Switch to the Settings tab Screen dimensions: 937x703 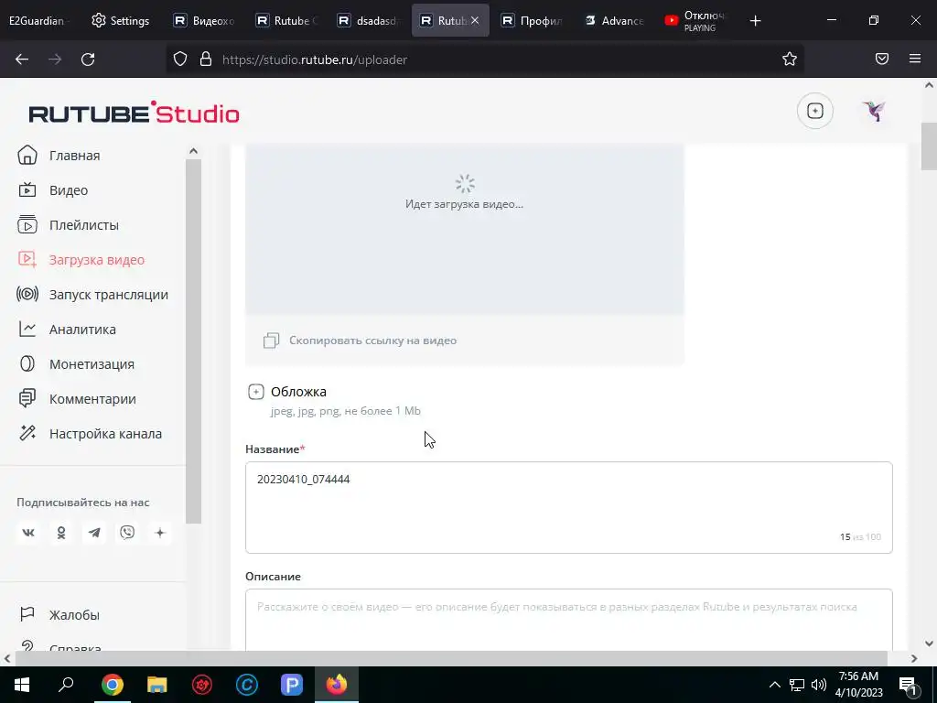click(121, 20)
